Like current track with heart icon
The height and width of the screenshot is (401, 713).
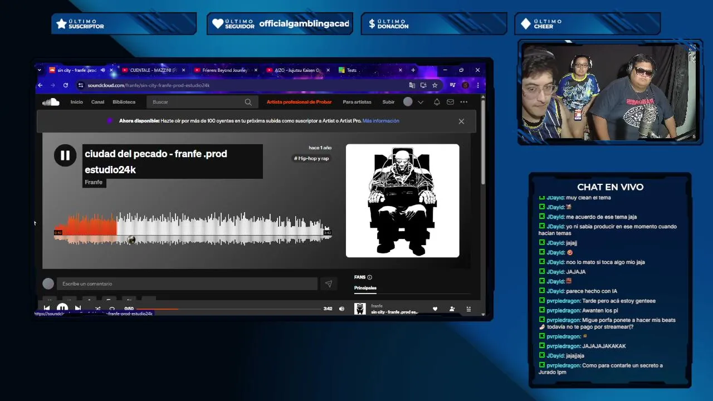(x=435, y=309)
